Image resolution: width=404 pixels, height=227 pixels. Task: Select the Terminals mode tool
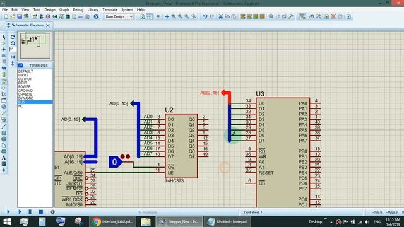pos(4,82)
